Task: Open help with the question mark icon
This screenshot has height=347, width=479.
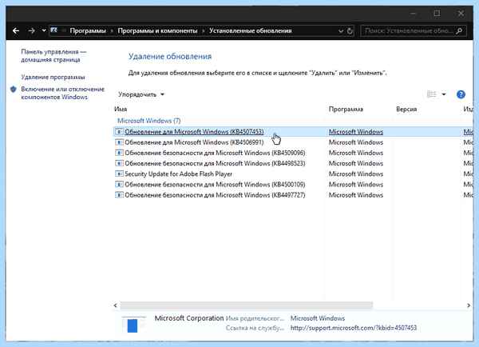Action: click(461, 94)
